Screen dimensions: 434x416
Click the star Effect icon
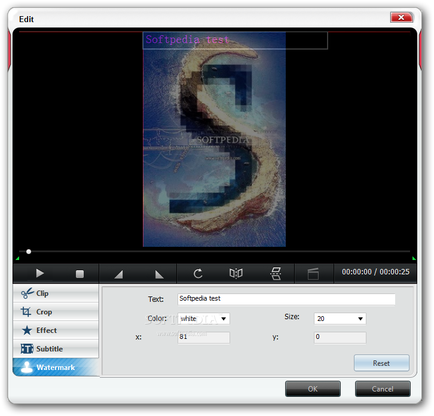(x=27, y=330)
